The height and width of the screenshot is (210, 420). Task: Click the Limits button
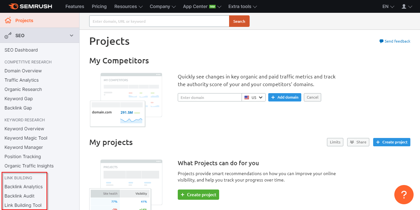click(335, 142)
